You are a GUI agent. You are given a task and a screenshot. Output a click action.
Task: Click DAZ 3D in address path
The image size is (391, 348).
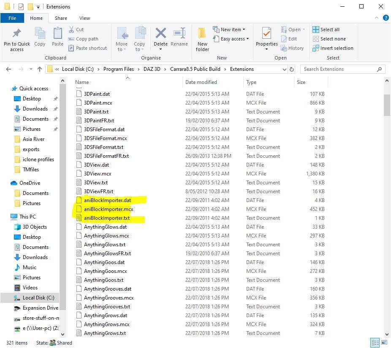[152, 69]
